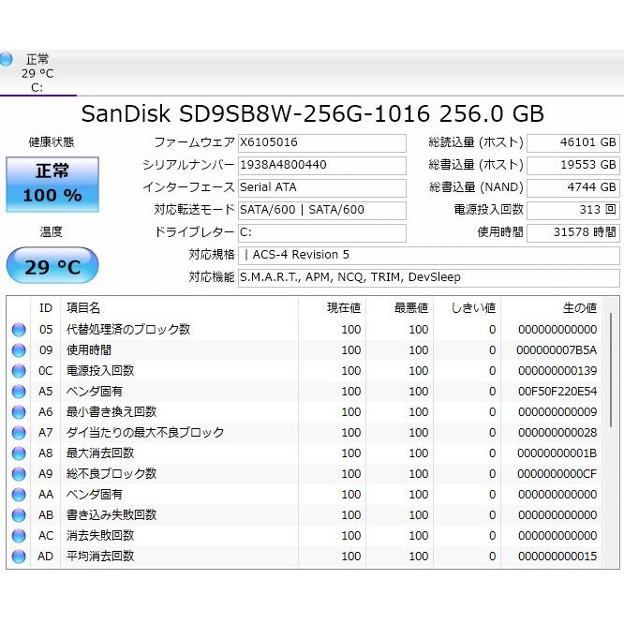The image size is (624, 624).
Task: Click the transfer mode field SATA/600 | SATA/600
Action: coord(321,210)
